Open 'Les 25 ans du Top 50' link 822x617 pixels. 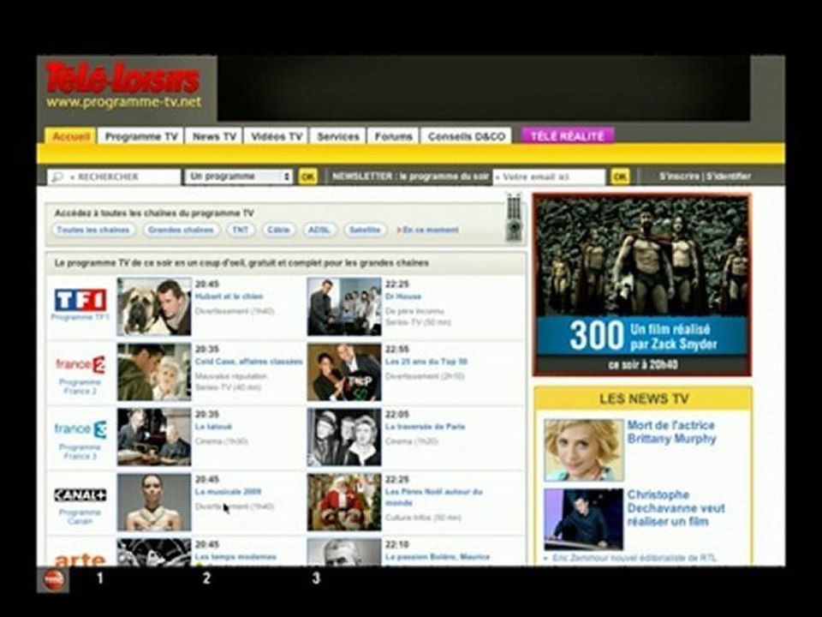(x=426, y=362)
